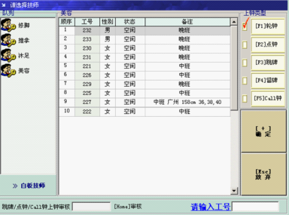Check the F2 点钟 checkbox

[x=245, y=45]
